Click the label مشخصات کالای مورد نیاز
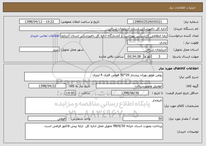Viewport: 206px width, 146px height. pos(181,106)
